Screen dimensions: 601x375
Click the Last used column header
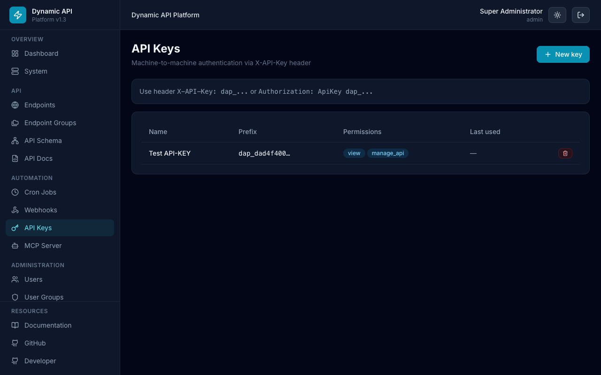click(485, 132)
